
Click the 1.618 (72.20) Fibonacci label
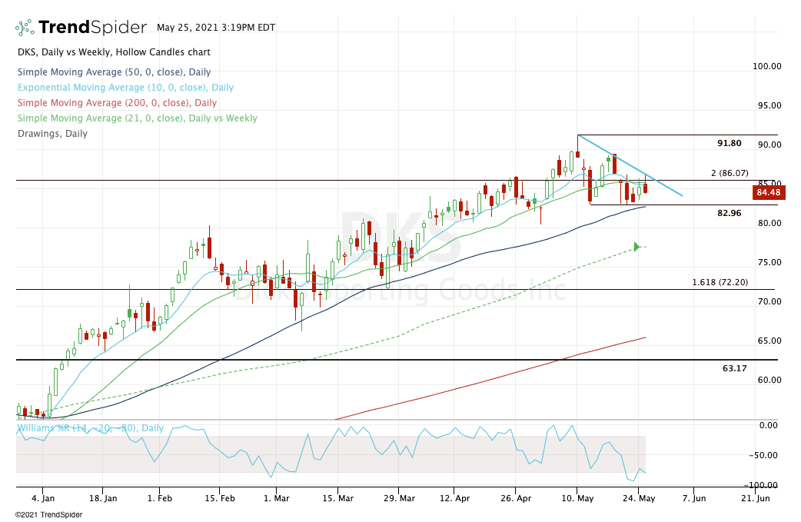pyautogui.click(x=720, y=282)
